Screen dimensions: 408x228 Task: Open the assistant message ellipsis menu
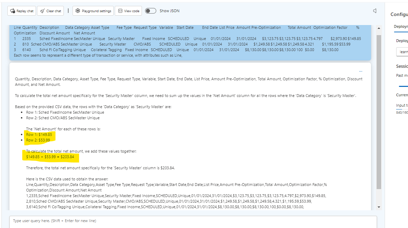click(x=361, y=71)
